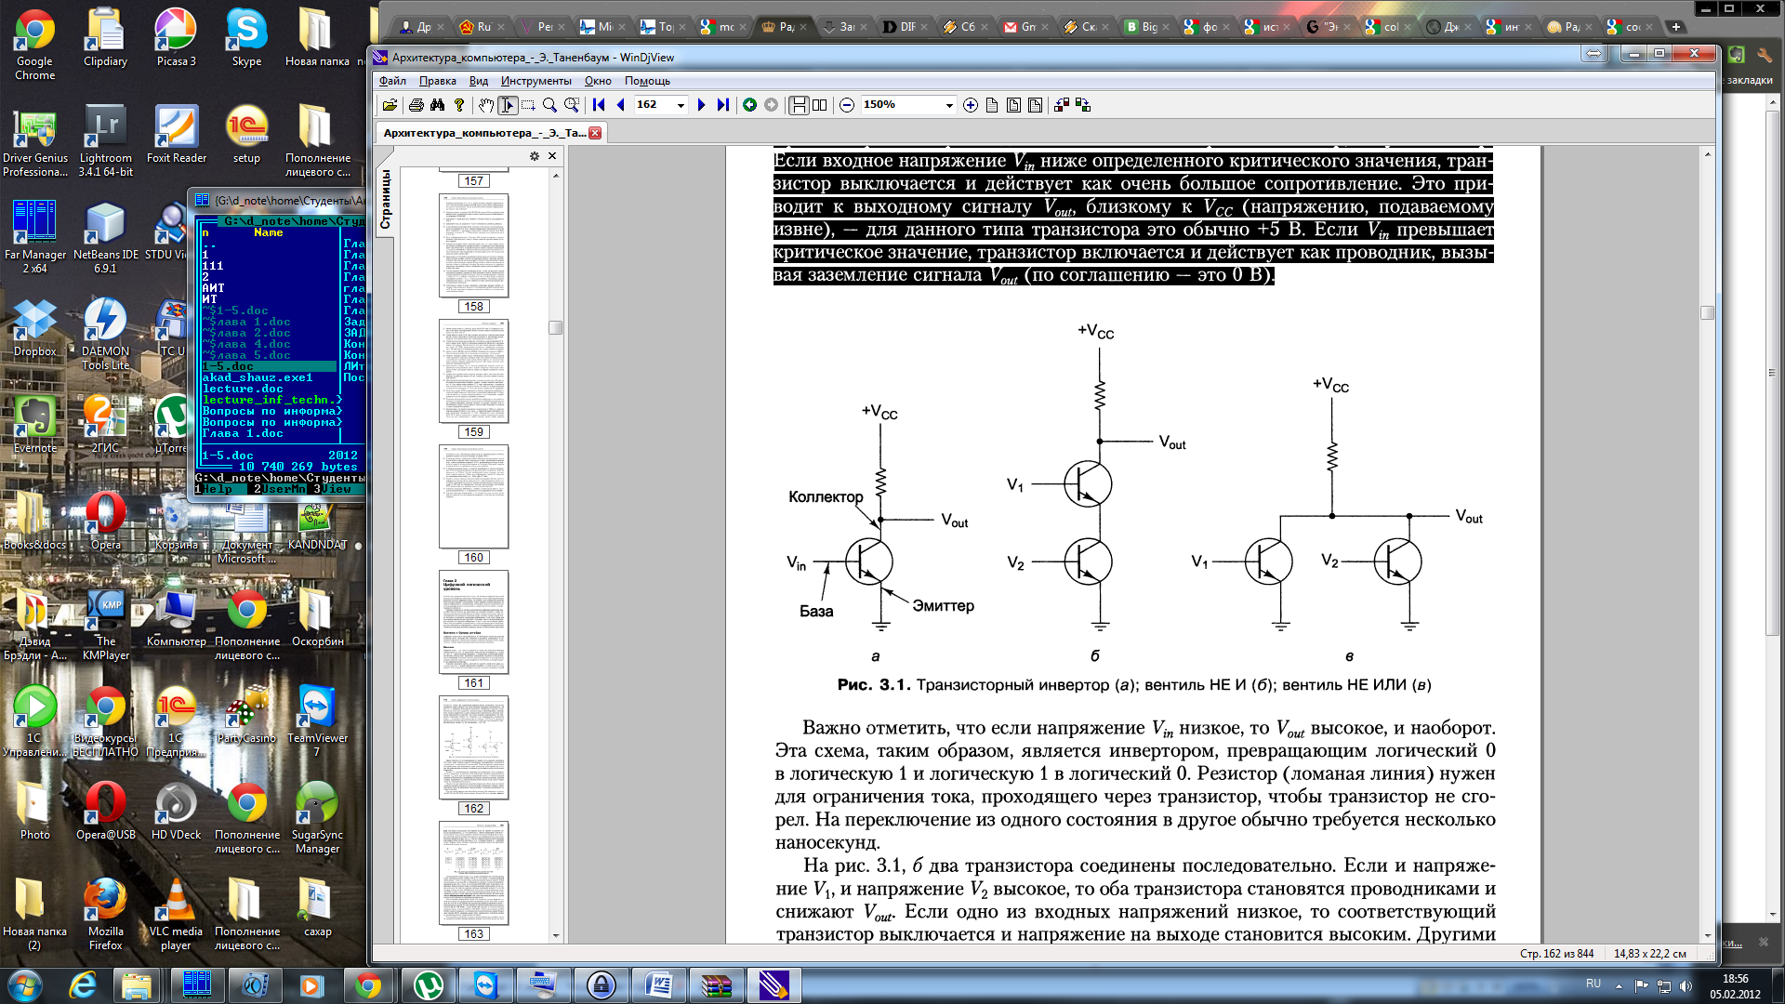
Task: Click the RU language indicator in tray
Action: (1593, 984)
